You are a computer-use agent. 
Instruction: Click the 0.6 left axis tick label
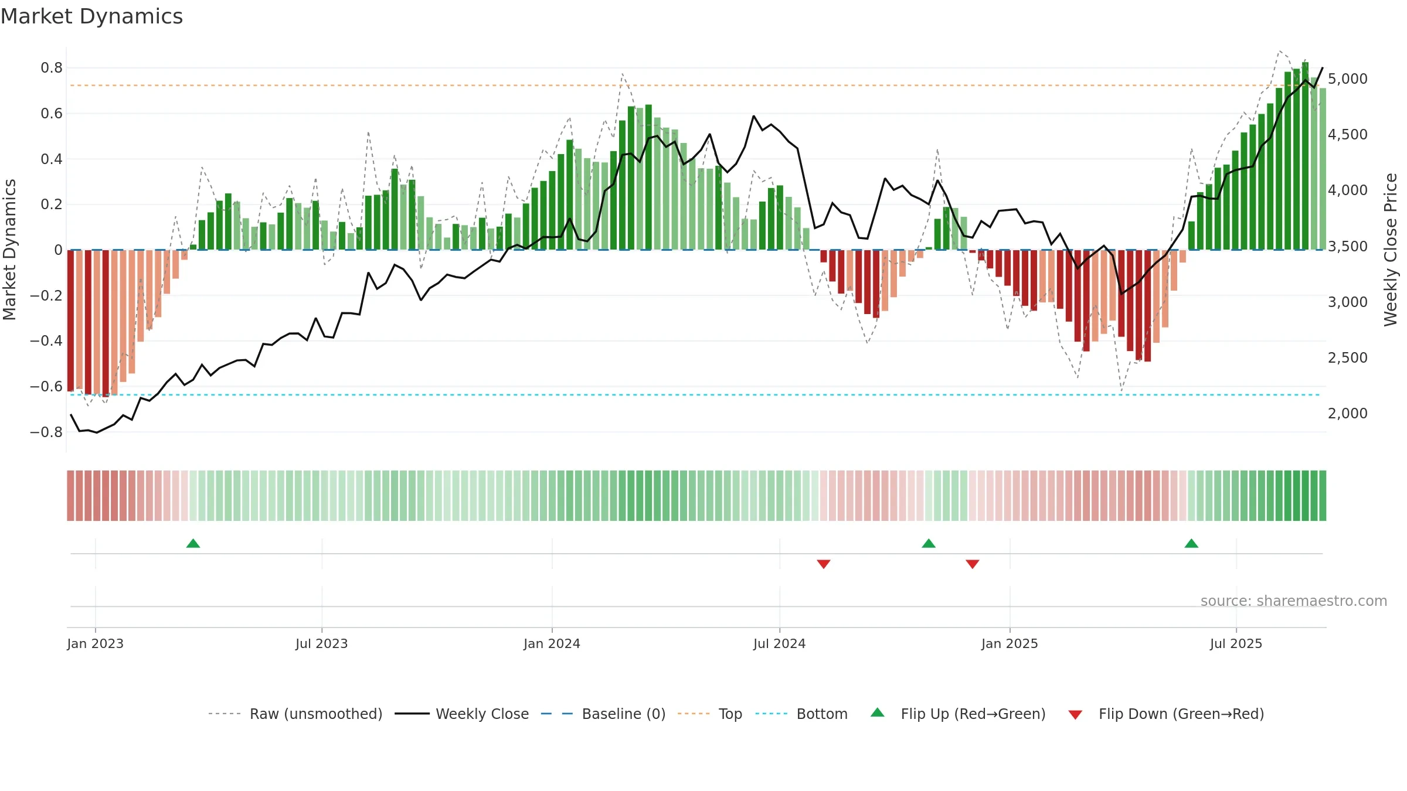pos(52,114)
